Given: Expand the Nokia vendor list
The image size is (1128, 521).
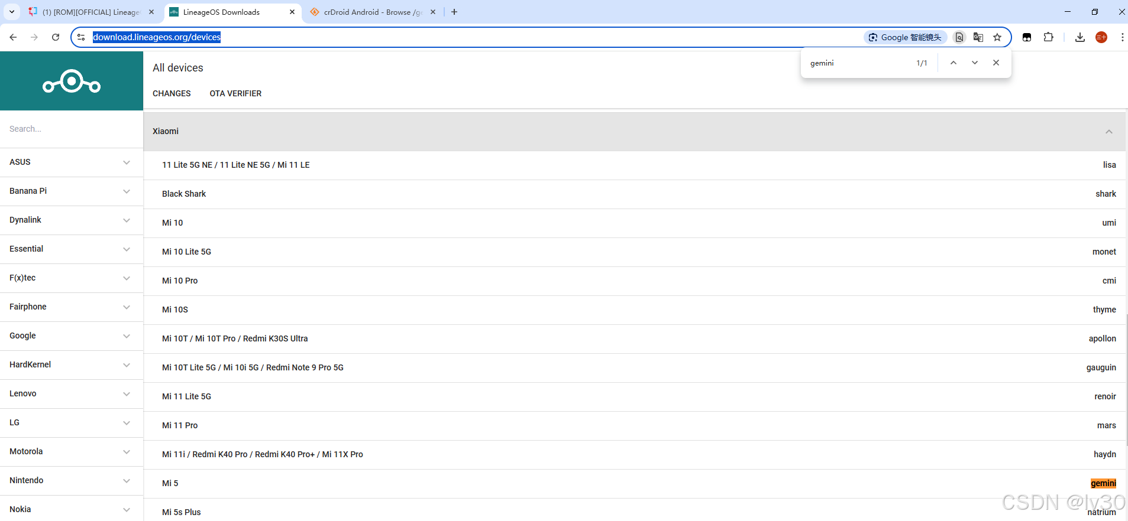Looking at the screenshot, I should [72, 509].
